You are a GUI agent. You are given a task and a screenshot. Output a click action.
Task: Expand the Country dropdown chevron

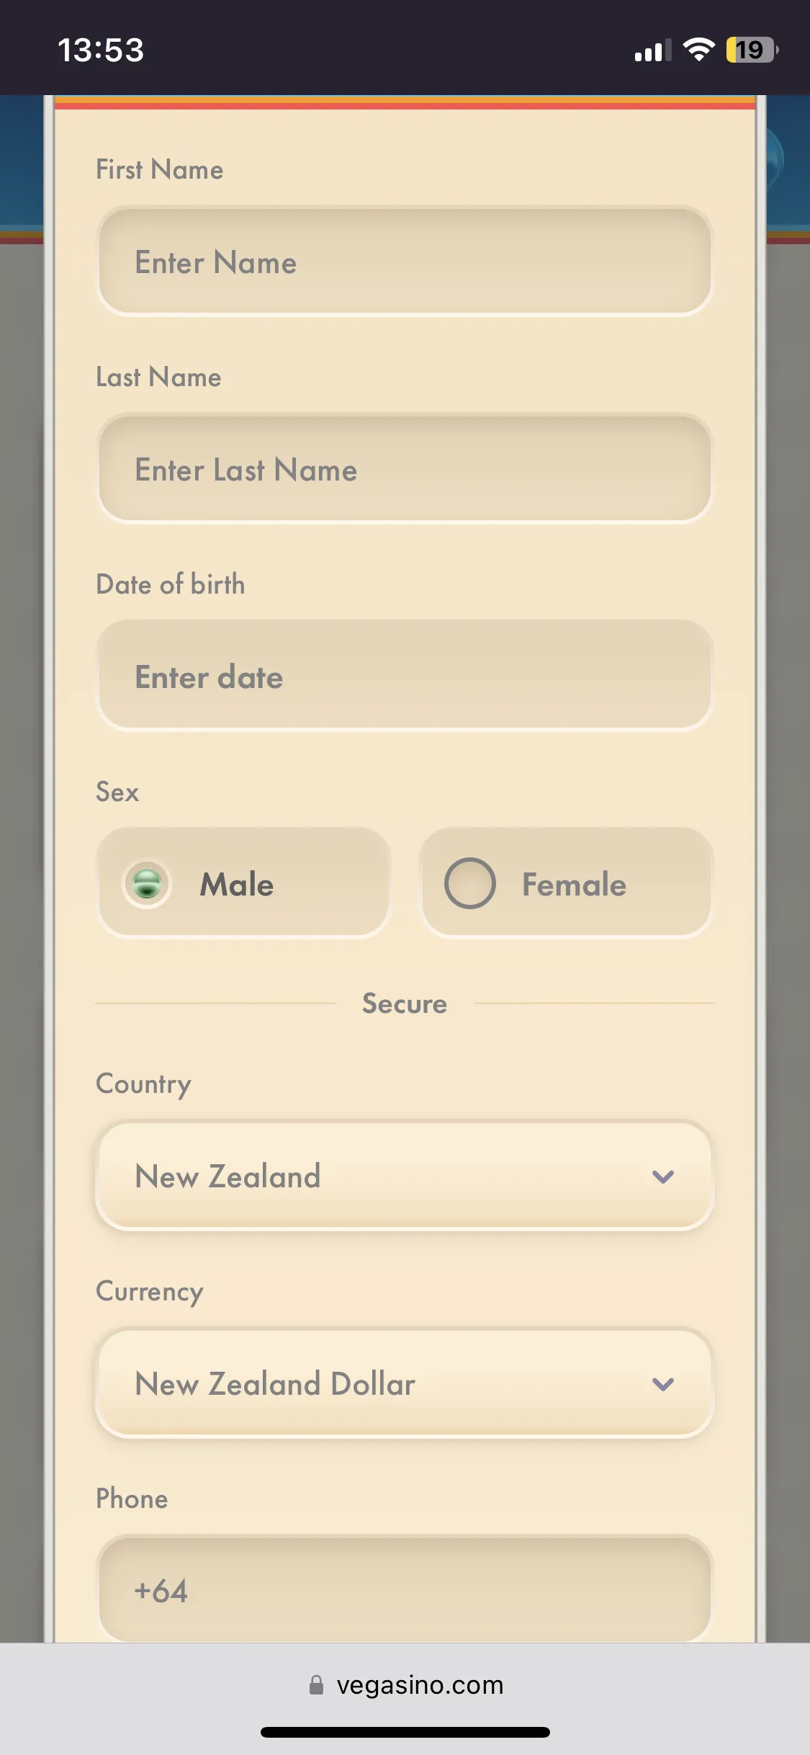click(662, 1176)
